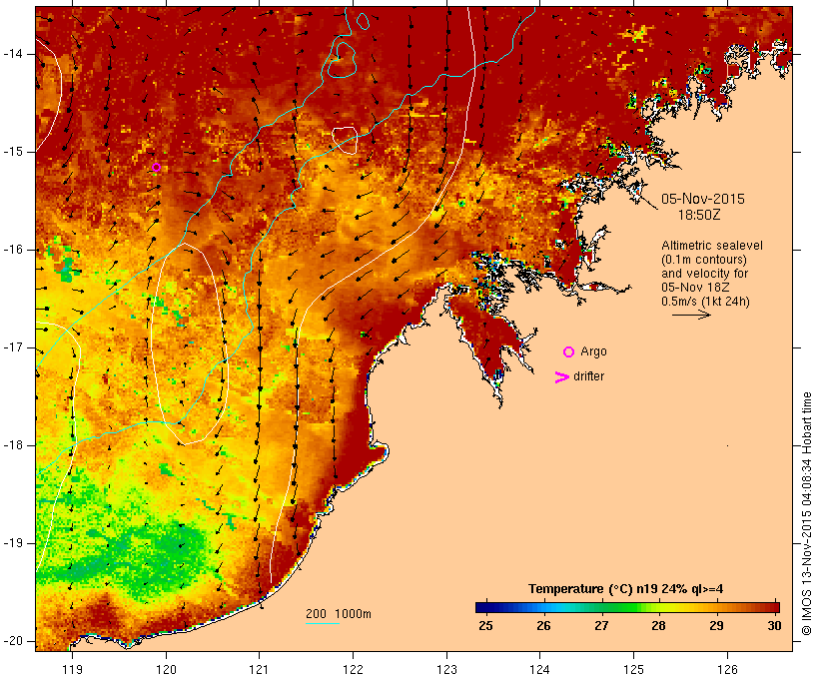Screen dimensions: 819x679
Task: Click the colorbar value 25
Action: [x=485, y=626]
